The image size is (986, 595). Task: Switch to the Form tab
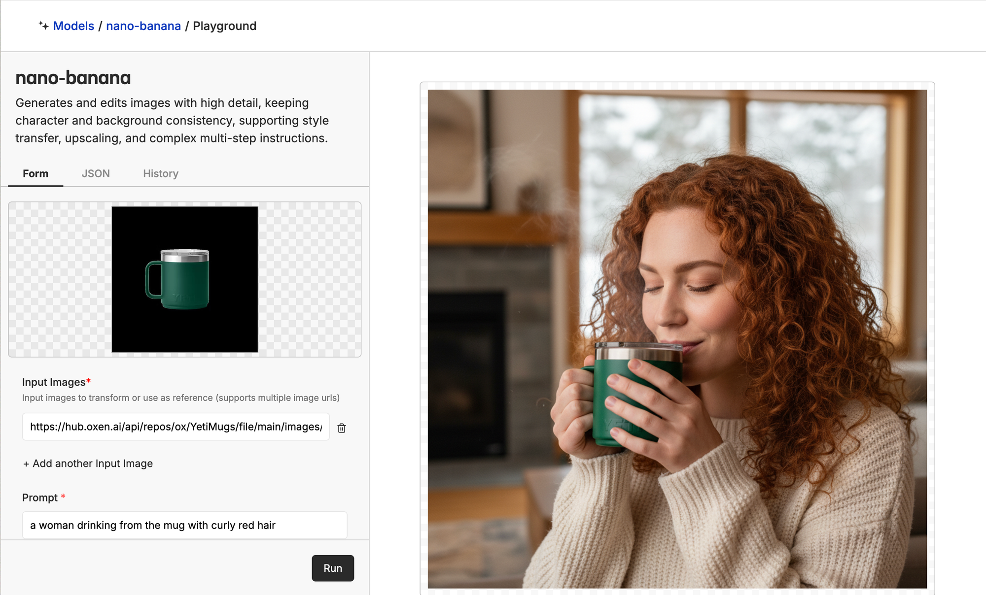point(35,173)
